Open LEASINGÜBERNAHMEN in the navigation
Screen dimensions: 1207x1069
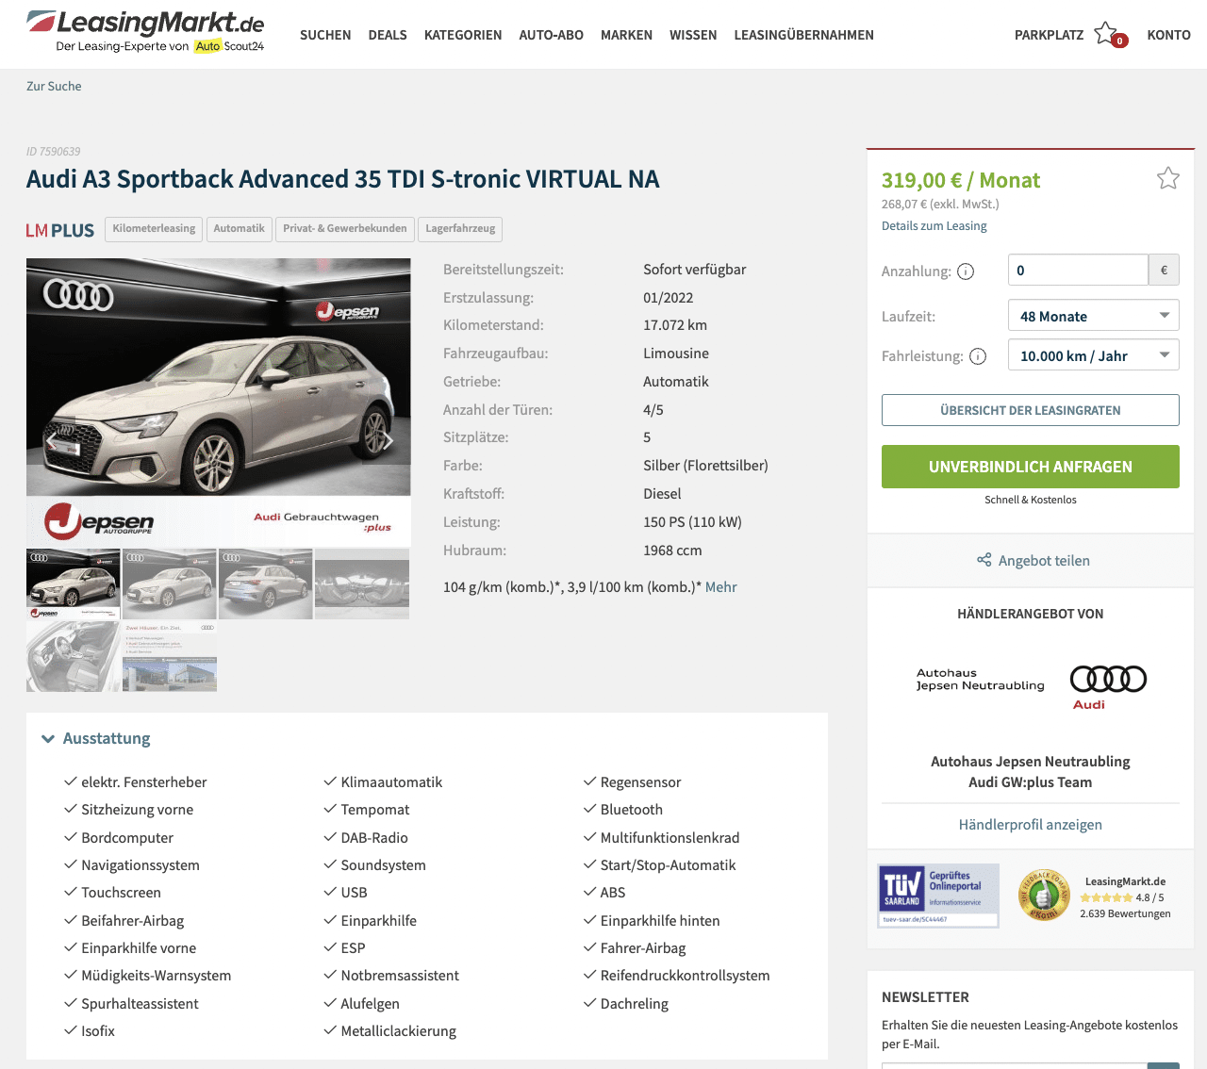click(804, 35)
